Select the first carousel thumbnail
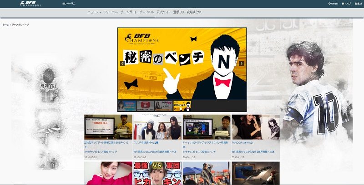Image resolution: width=364 pixels, height=185 pixels. (127, 106)
